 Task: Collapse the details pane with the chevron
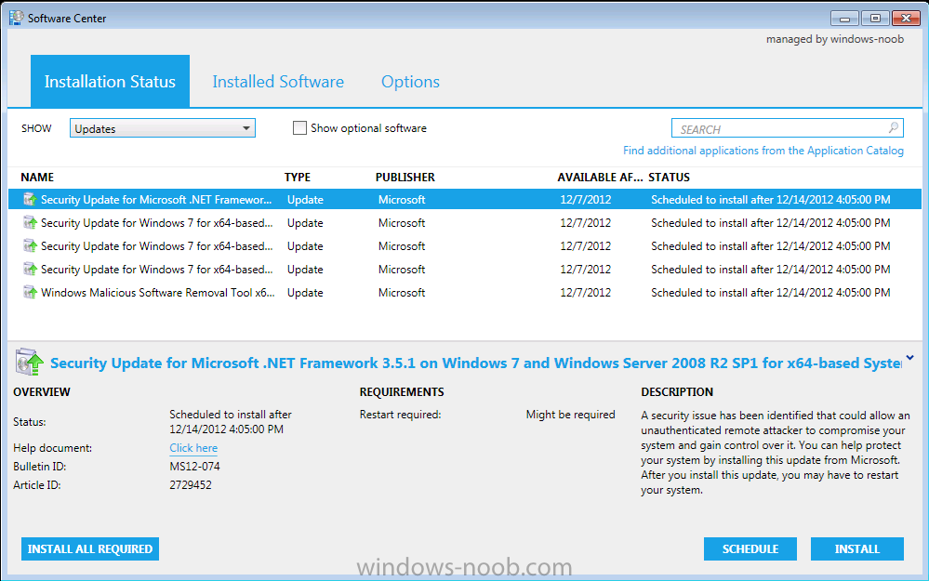[x=910, y=358]
